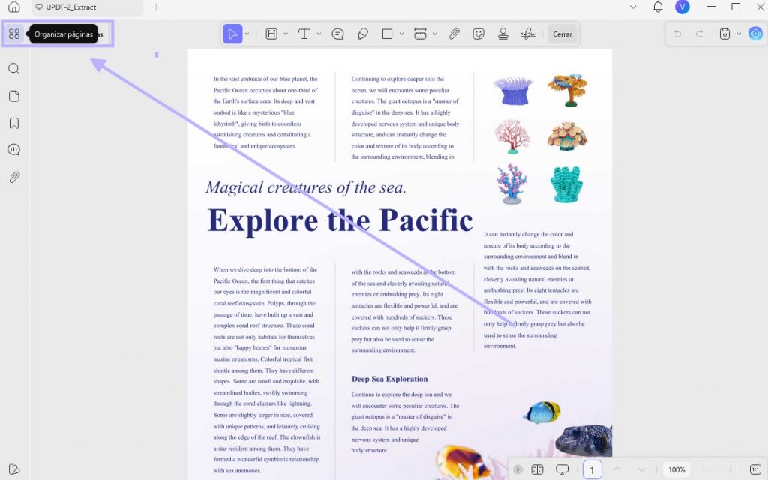Open the Organizar páginas tool
The width and height of the screenshot is (768, 480).
(13, 34)
